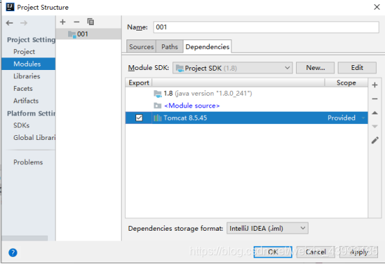The width and height of the screenshot is (385, 264).
Task: Click the Name input field
Action: coord(266,27)
